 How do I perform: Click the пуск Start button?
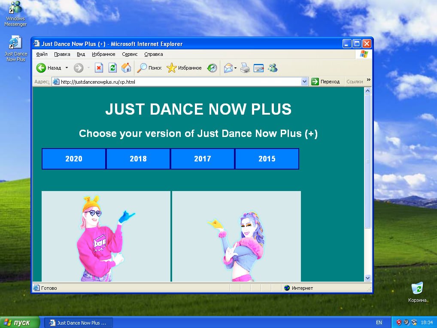(19, 322)
